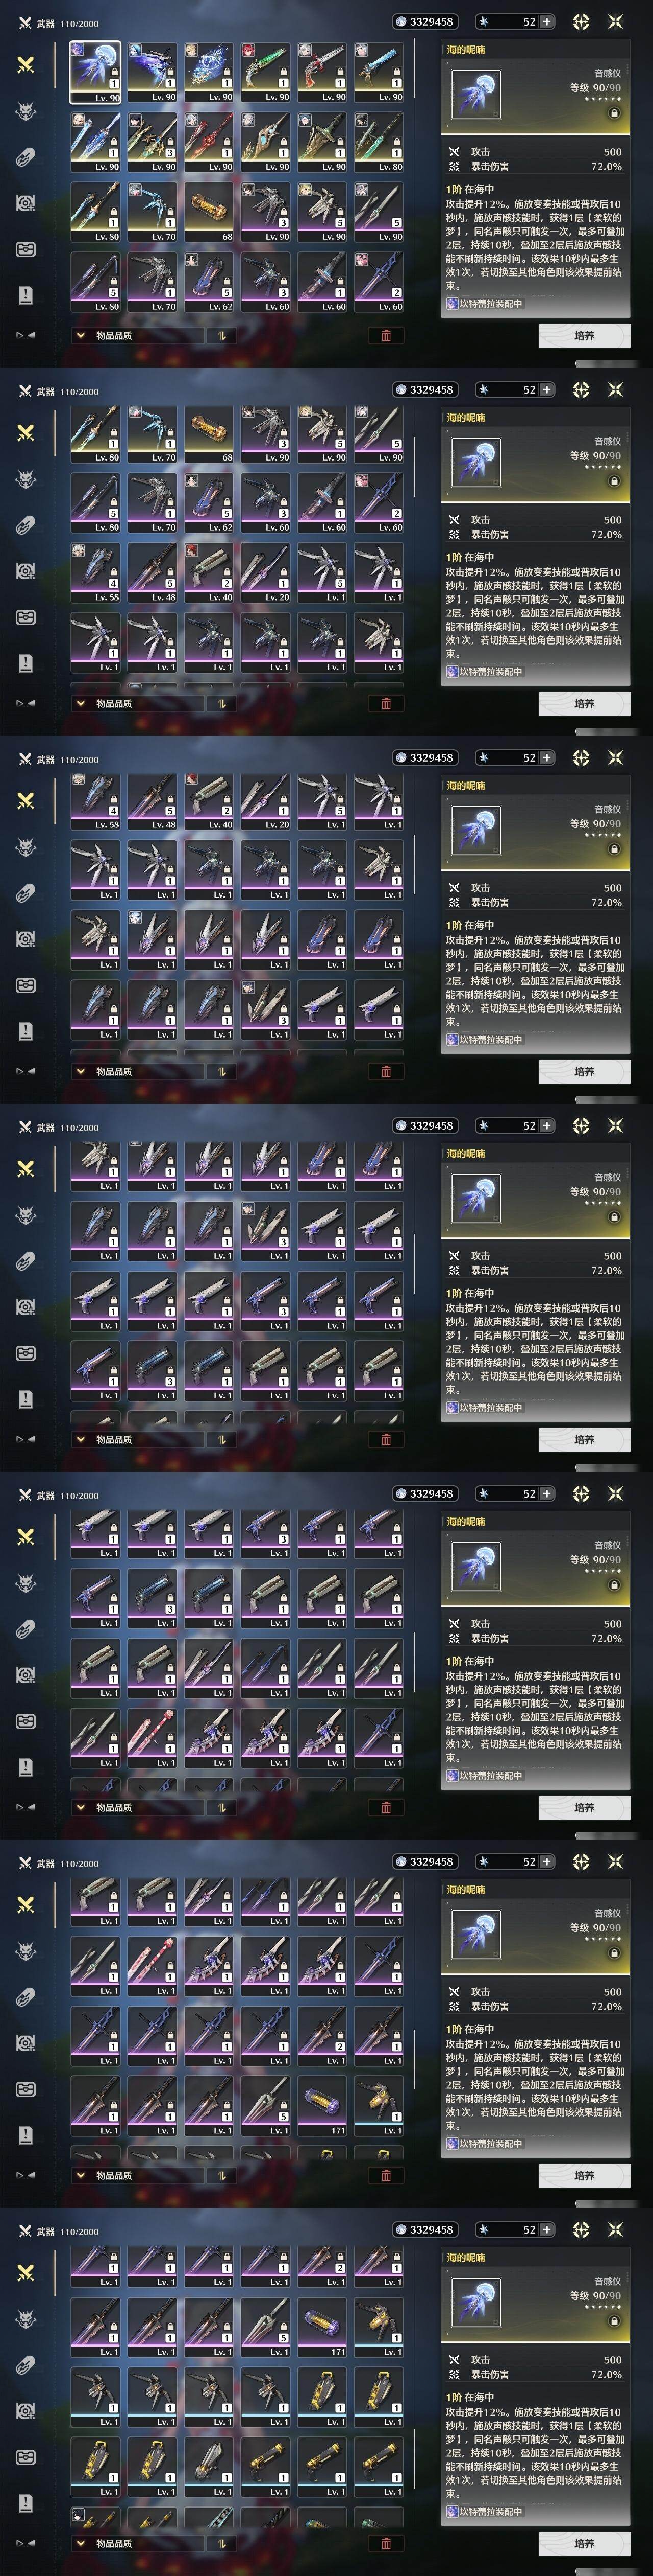The height and width of the screenshot is (2576, 653).
Task: Click the plus button next to 52 in last panel
Action: (546, 2229)
